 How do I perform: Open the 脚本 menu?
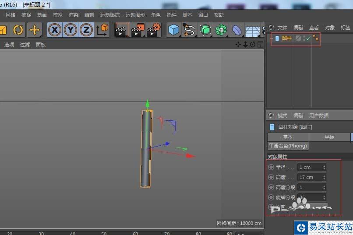pyautogui.click(x=187, y=15)
